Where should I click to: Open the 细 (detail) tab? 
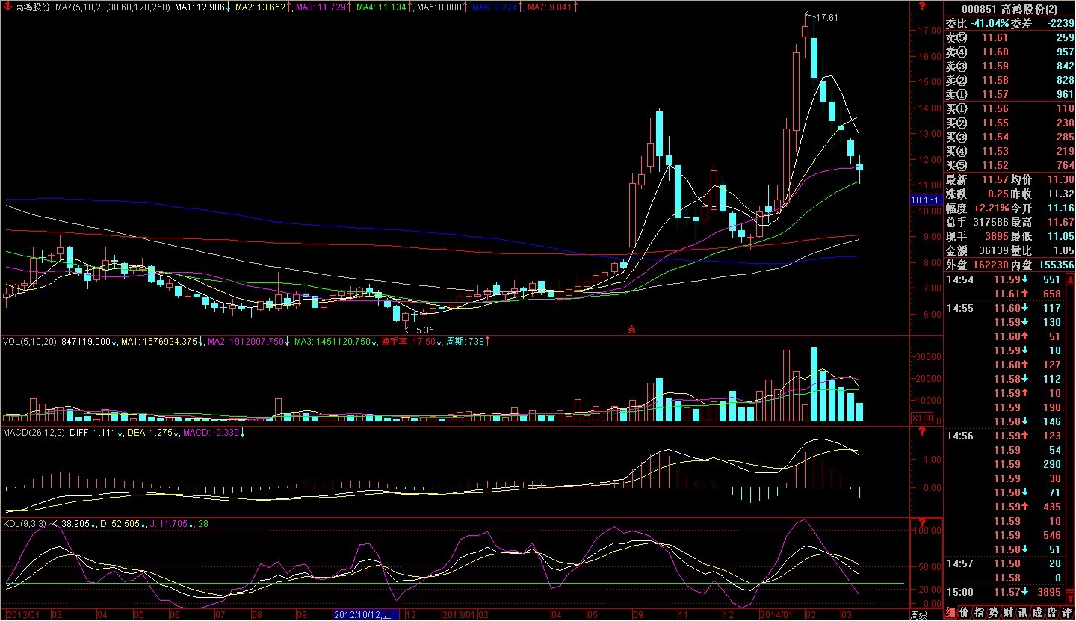[x=951, y=613]
